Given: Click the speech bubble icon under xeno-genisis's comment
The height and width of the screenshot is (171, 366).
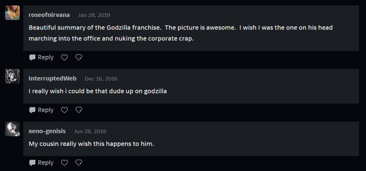Looking at the screenshot, I should point(33,163).
